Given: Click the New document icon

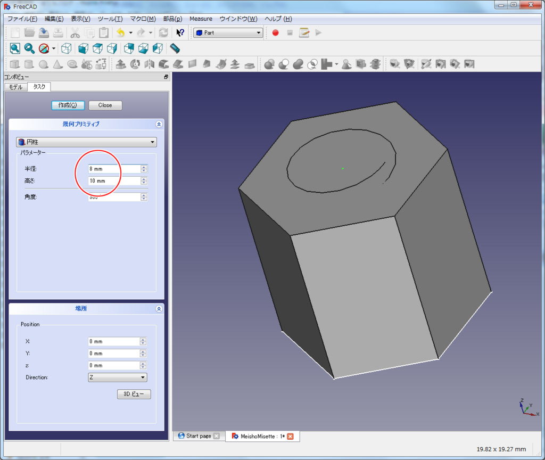Looking at the screenshot, I should tap(15, 32).
